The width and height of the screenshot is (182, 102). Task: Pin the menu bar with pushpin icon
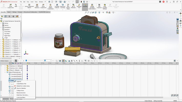(x=45, y=2)
